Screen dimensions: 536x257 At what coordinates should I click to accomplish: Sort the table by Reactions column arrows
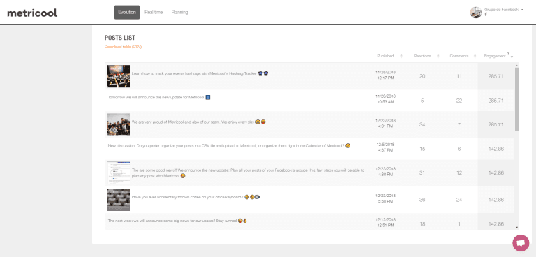438,56
